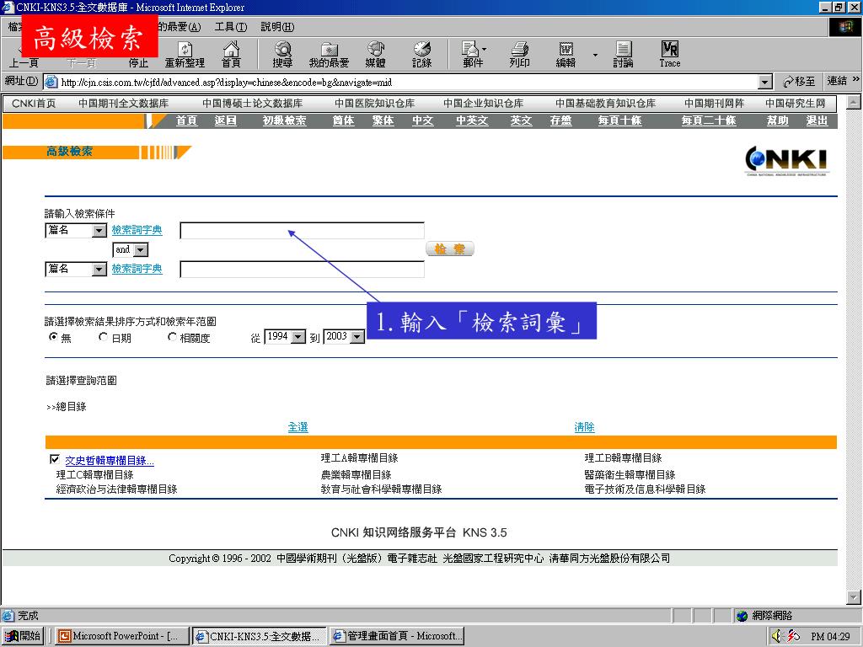Uncheck the 文史哲輯專欄目錄 checkbox

(55, 459)
